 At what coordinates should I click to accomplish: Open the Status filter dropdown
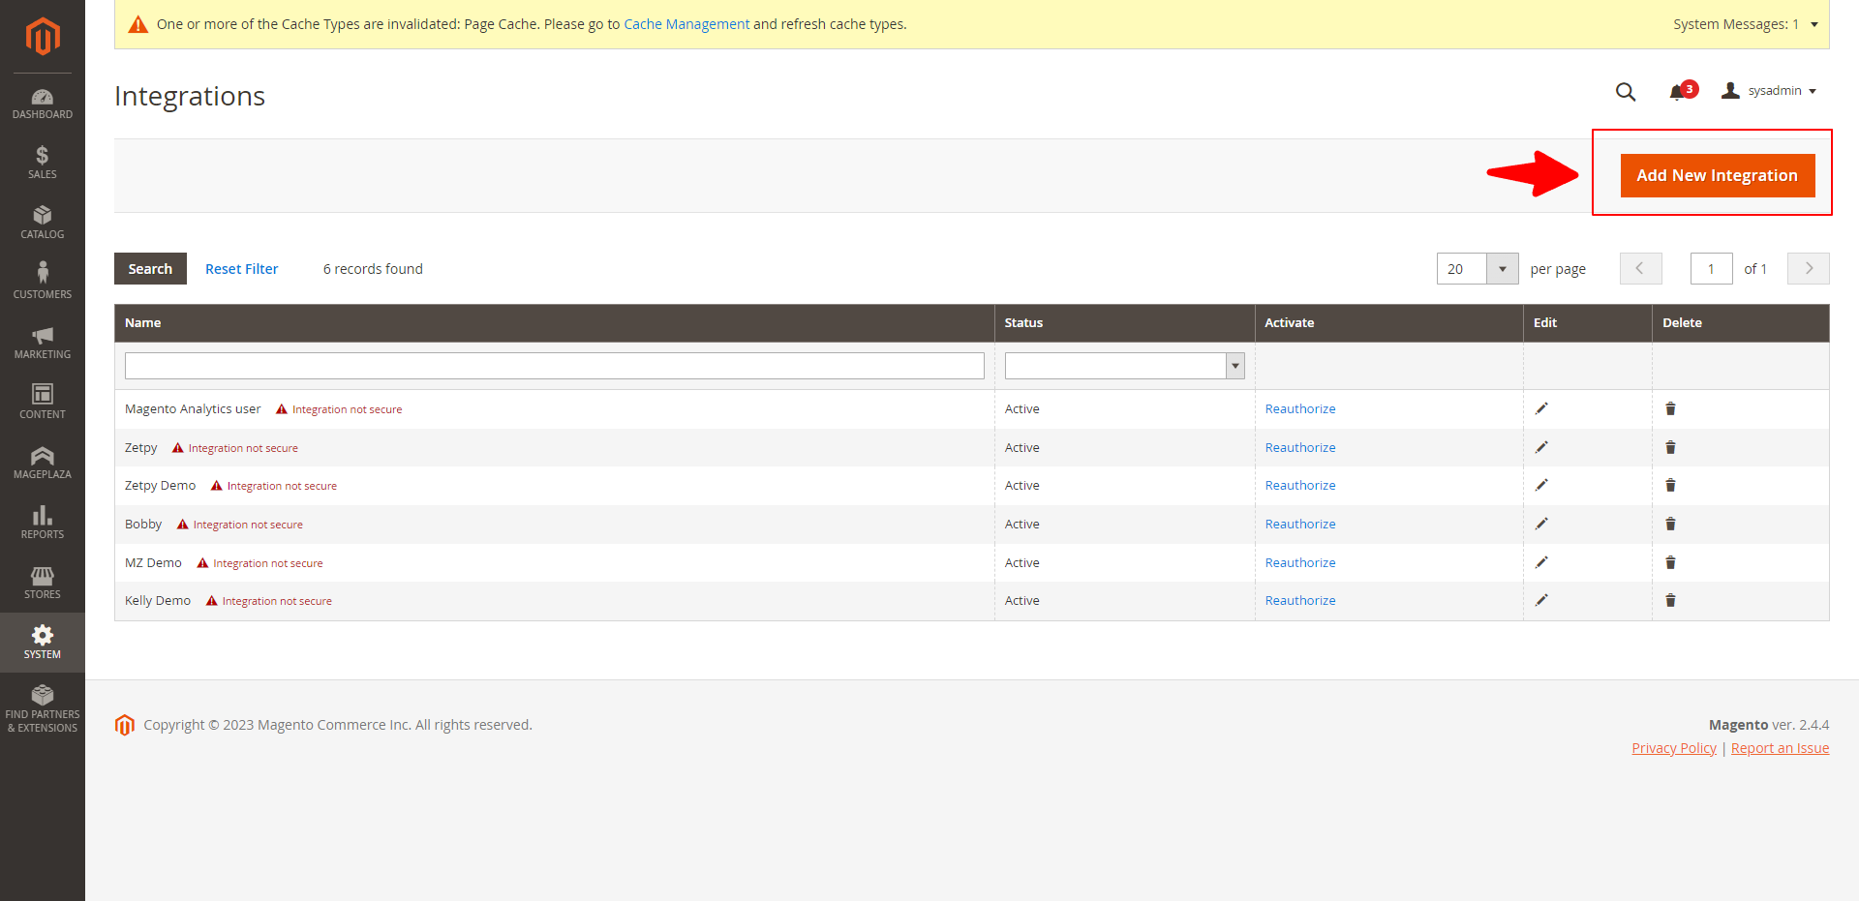(1124, 366)
